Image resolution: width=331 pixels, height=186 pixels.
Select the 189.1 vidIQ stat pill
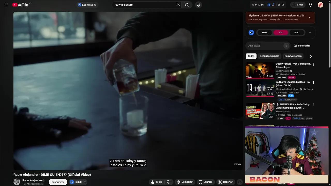(x=297, y=33)
